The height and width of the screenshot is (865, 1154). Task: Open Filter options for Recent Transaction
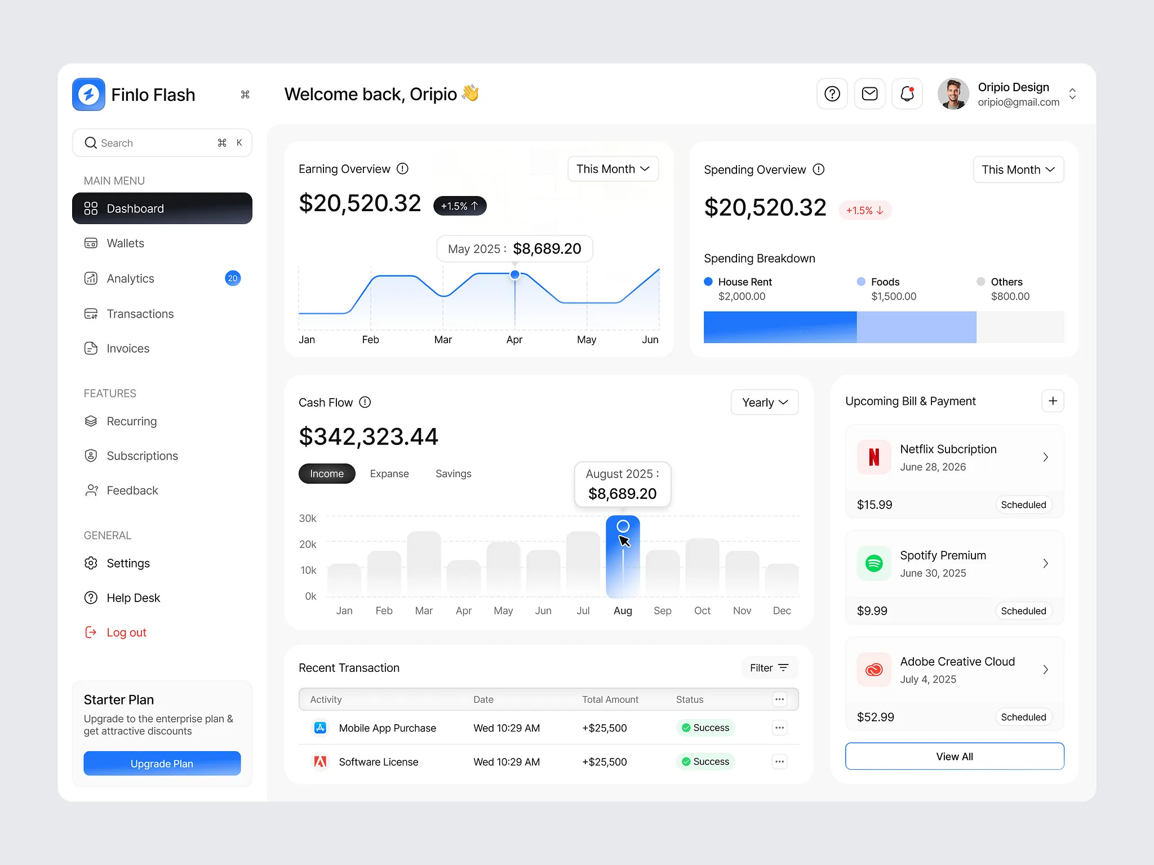tap(769, 667)
